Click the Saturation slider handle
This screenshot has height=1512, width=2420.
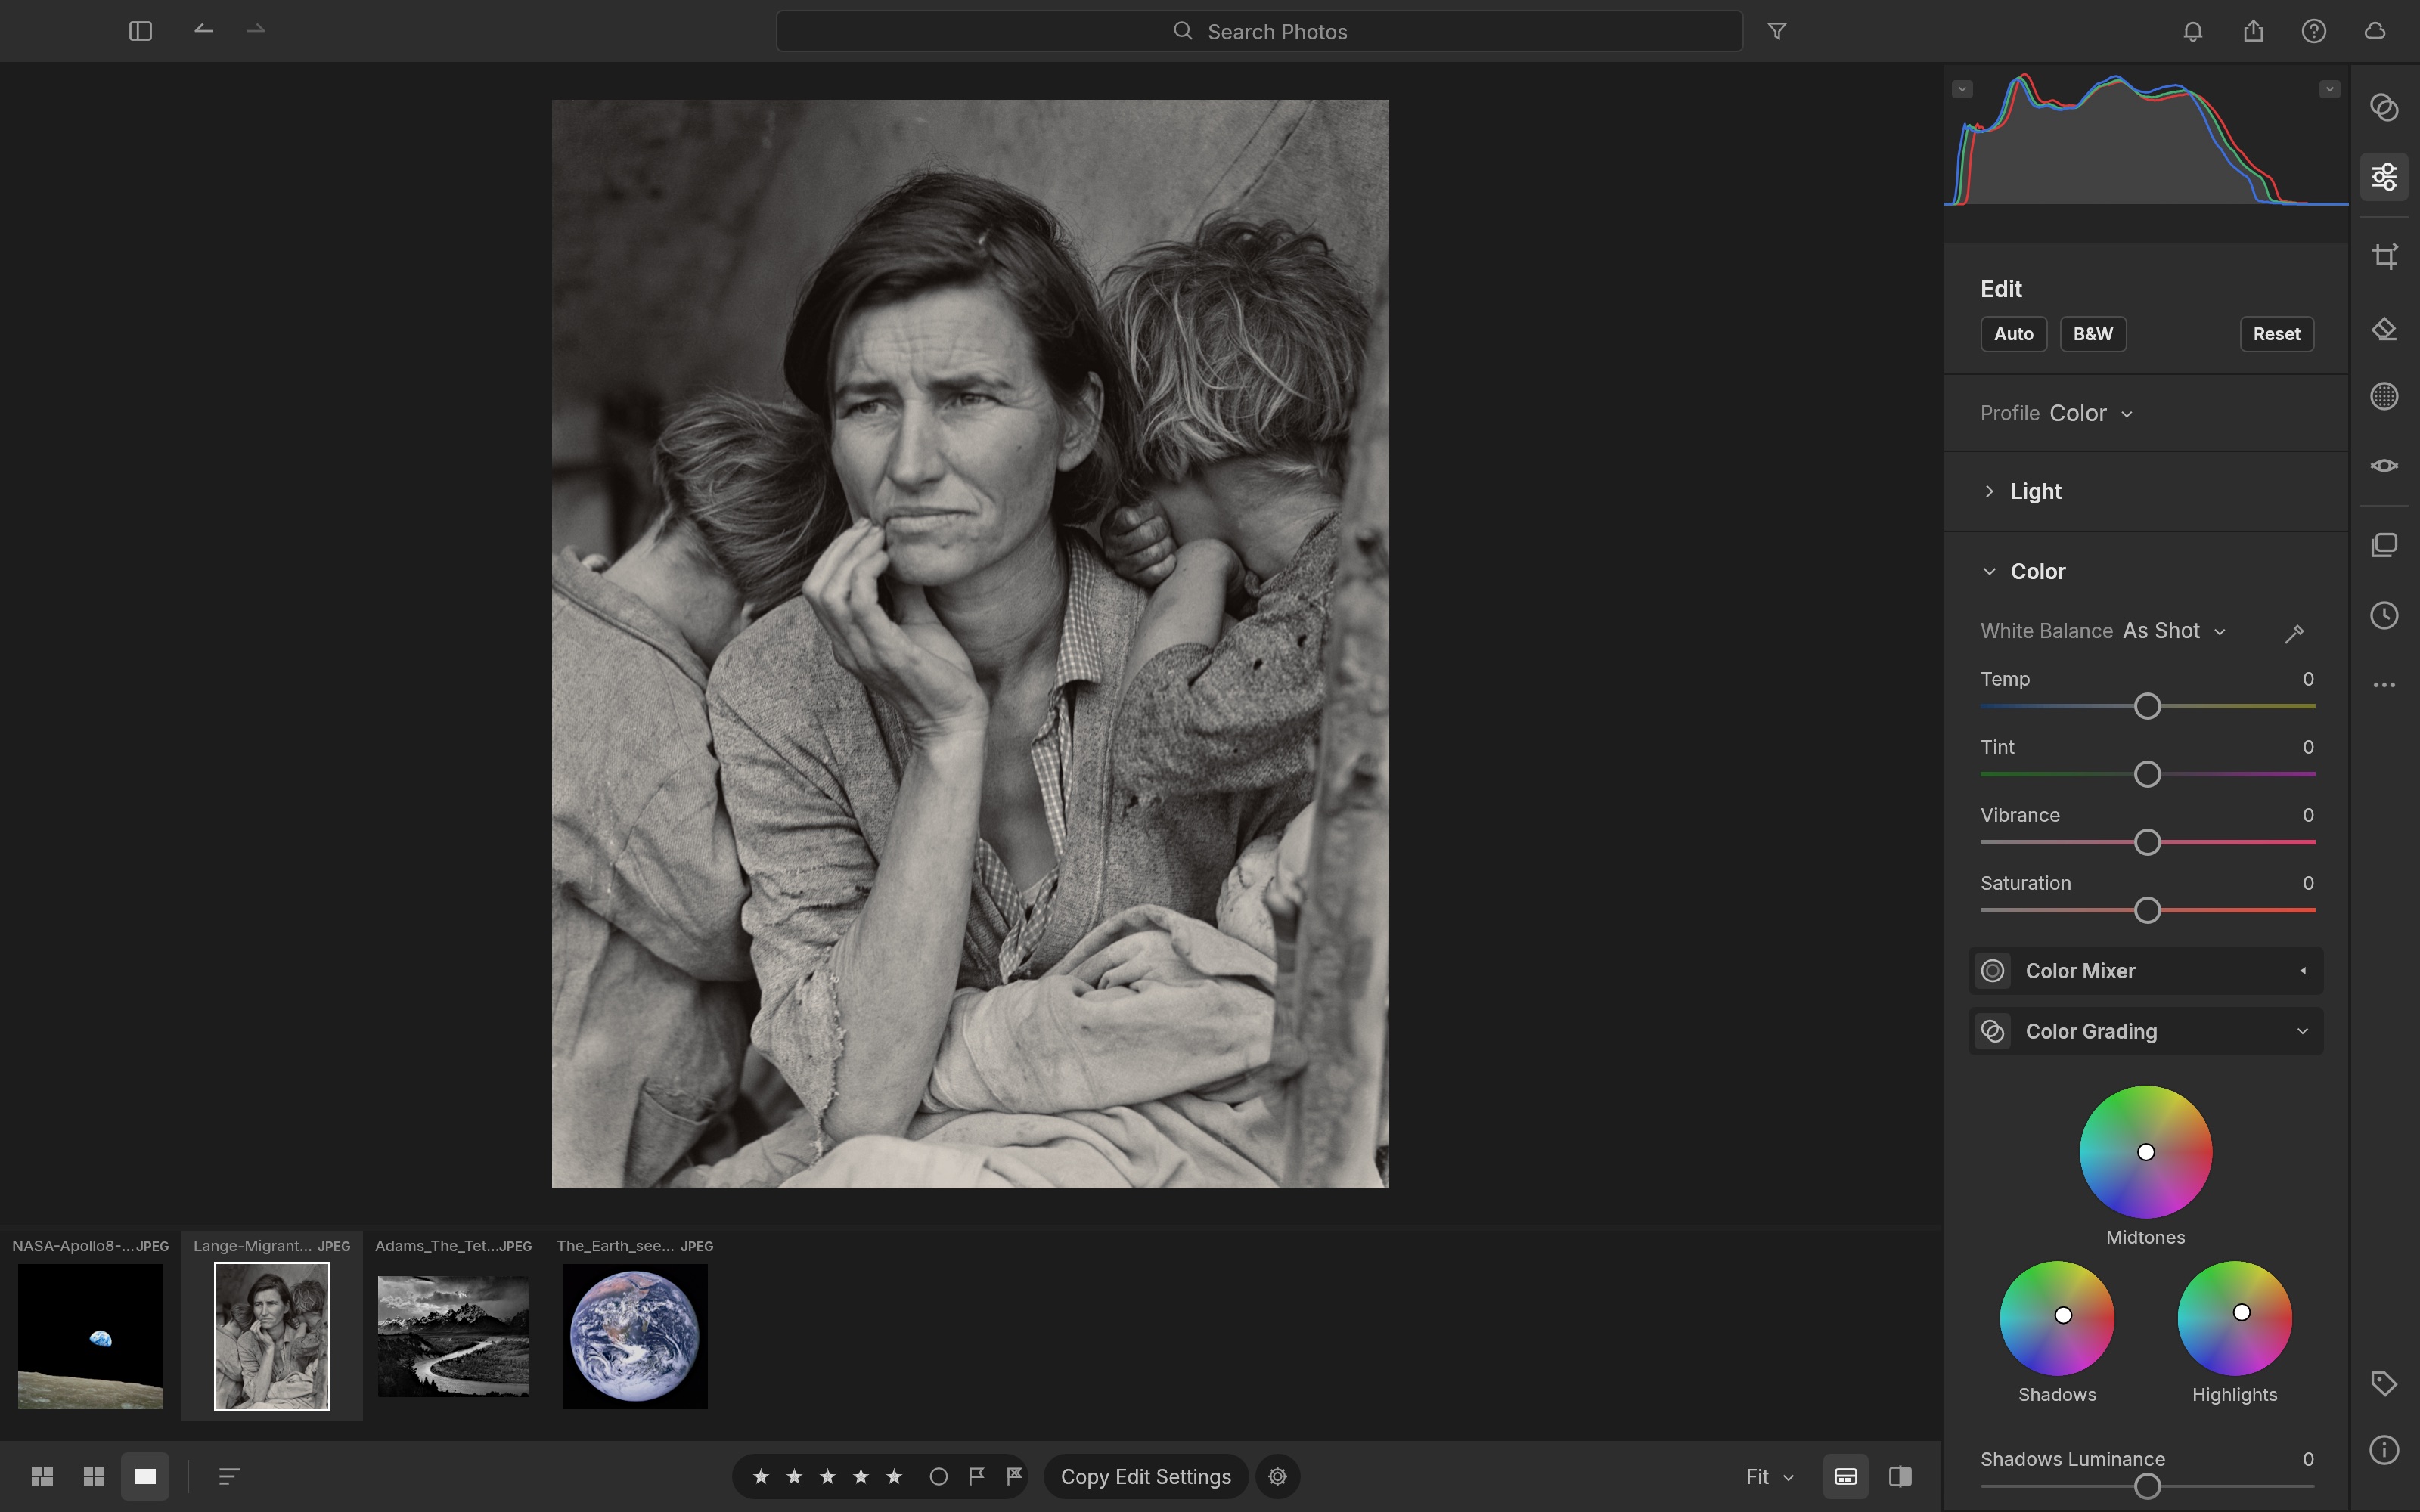(2147, 910)
